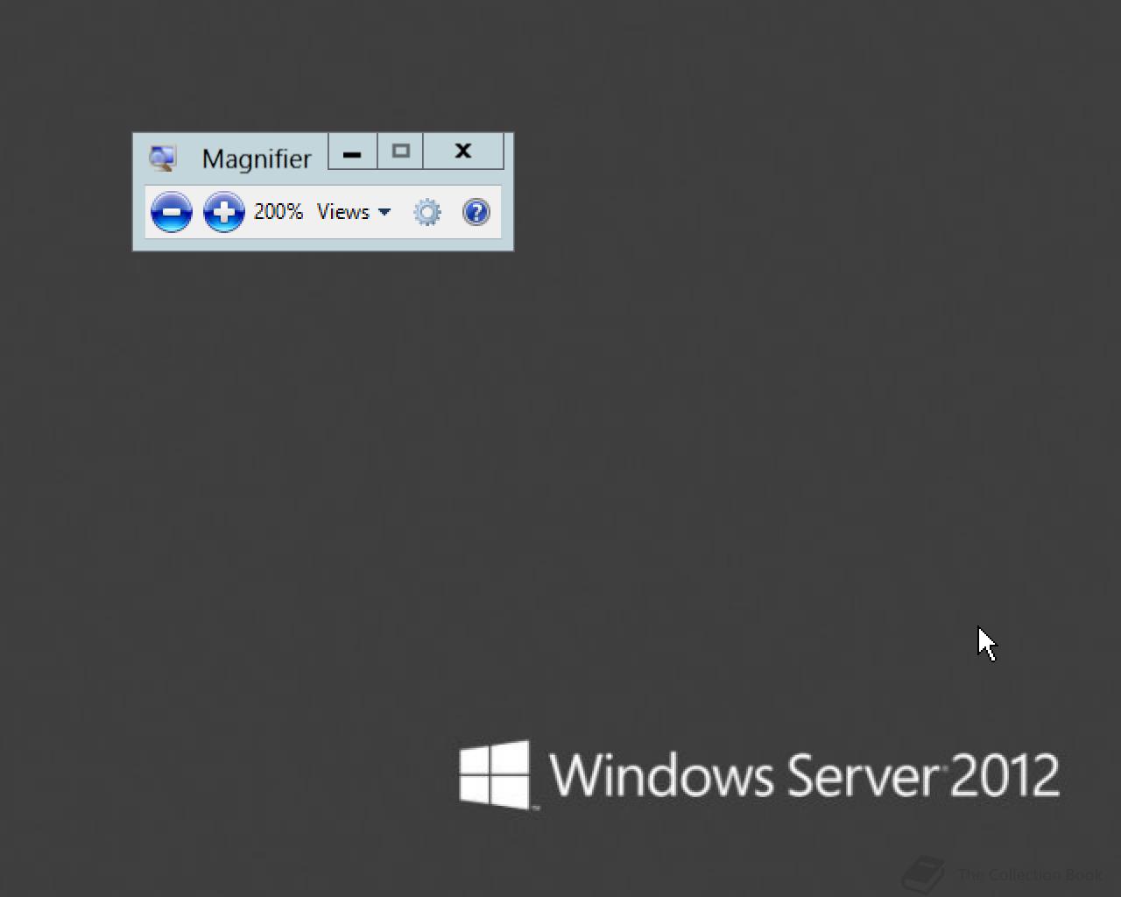Viewport: 1121px width, 897px height.
Task: Click the 200% zoom level text
Action: click(278, 212)
